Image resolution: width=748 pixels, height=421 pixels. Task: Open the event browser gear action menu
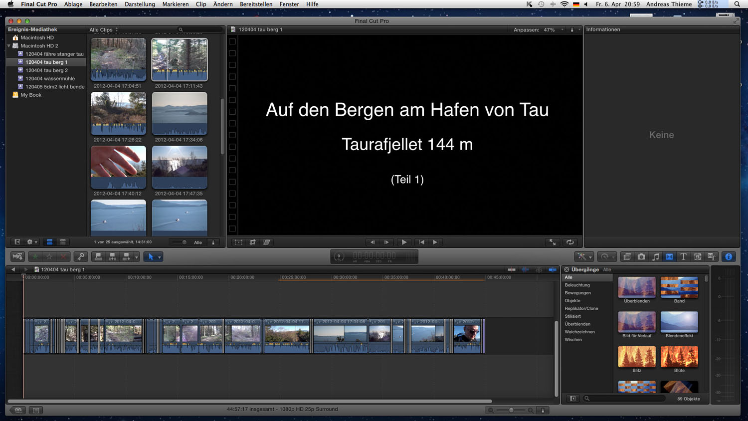click(32, 242)
